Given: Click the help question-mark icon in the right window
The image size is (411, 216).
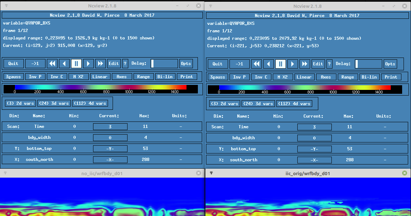Looking at the screenshot, I should 329,64.
